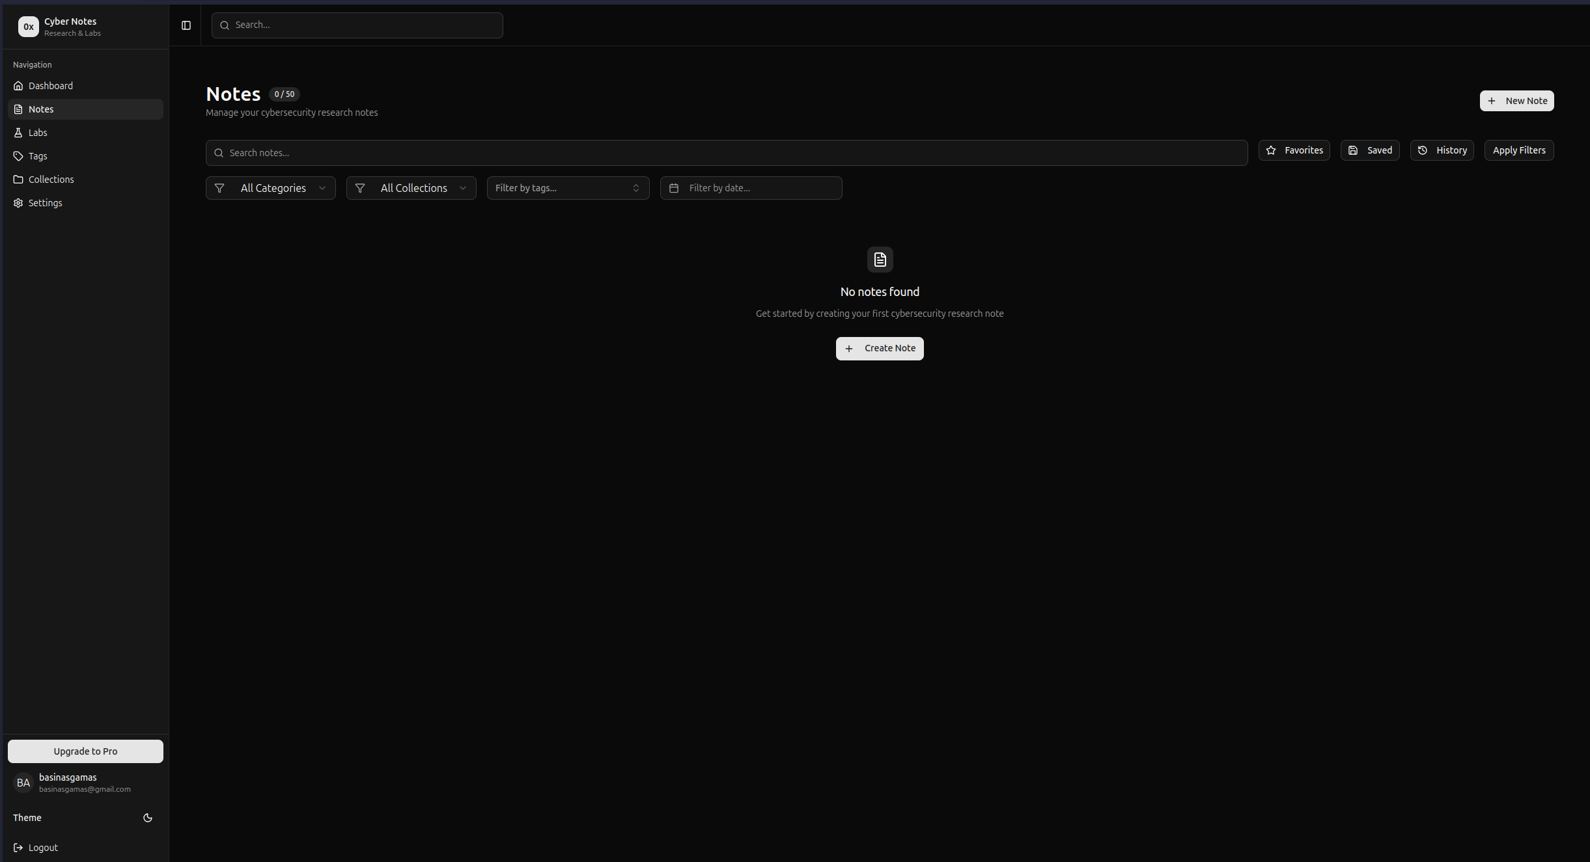The height and width of the screenshot is (862, 1590).
Task: Toggle the dark theme moon switch
Action: point(147,818)
